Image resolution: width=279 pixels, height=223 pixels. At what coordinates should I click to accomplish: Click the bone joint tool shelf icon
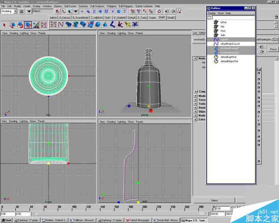[x=112, y=24]
